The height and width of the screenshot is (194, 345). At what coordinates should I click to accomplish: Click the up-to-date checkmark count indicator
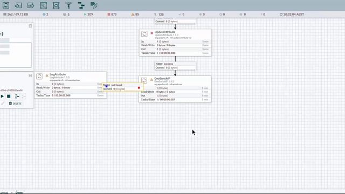click(x=182, y=15)
